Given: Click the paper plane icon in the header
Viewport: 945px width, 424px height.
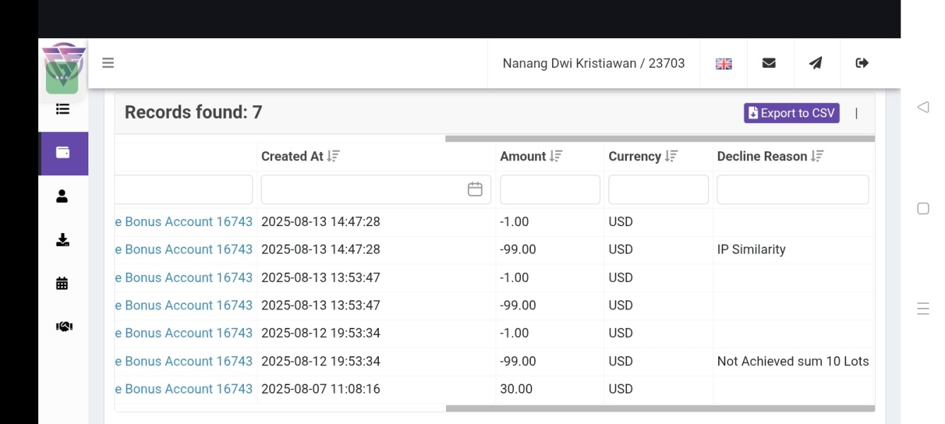Looking at the screenshot, I should pyautogui.click(x=816, y=63).
